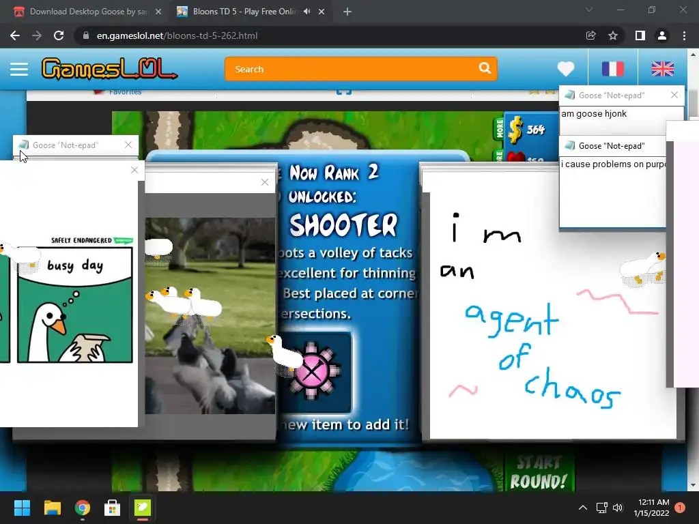
Task: Click the Desktop Goose taskbar icon
Action: pos(143,508)
